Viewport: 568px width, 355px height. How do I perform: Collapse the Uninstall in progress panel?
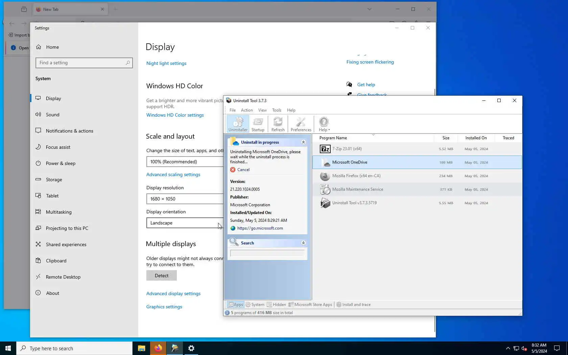coord(303,142)
